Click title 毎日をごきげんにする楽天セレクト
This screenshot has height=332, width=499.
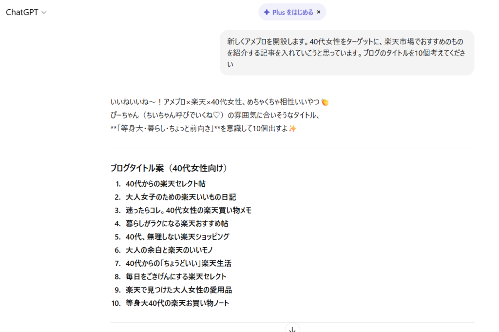pyautogui.click(x=176, y=276)
